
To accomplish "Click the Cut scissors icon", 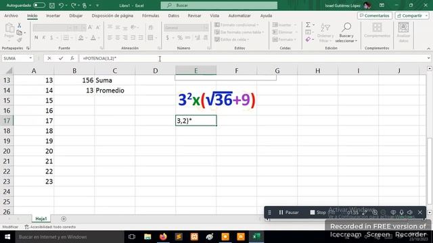I will point(20,26).
